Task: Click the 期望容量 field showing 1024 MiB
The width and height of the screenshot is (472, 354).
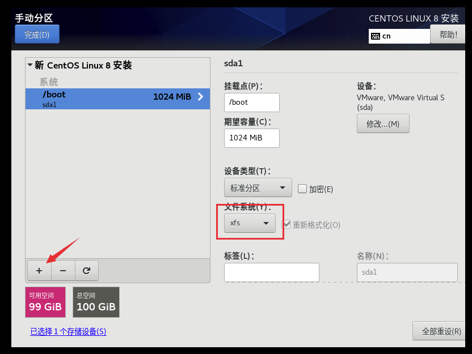Action: (x=252, y=138)
